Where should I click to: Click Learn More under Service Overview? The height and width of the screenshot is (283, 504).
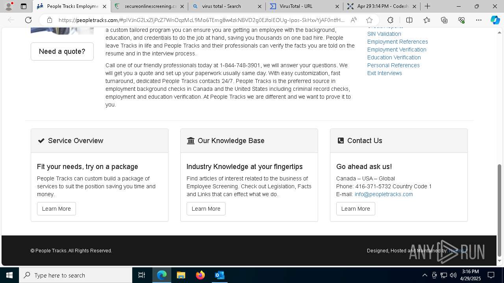coord(56,209)
